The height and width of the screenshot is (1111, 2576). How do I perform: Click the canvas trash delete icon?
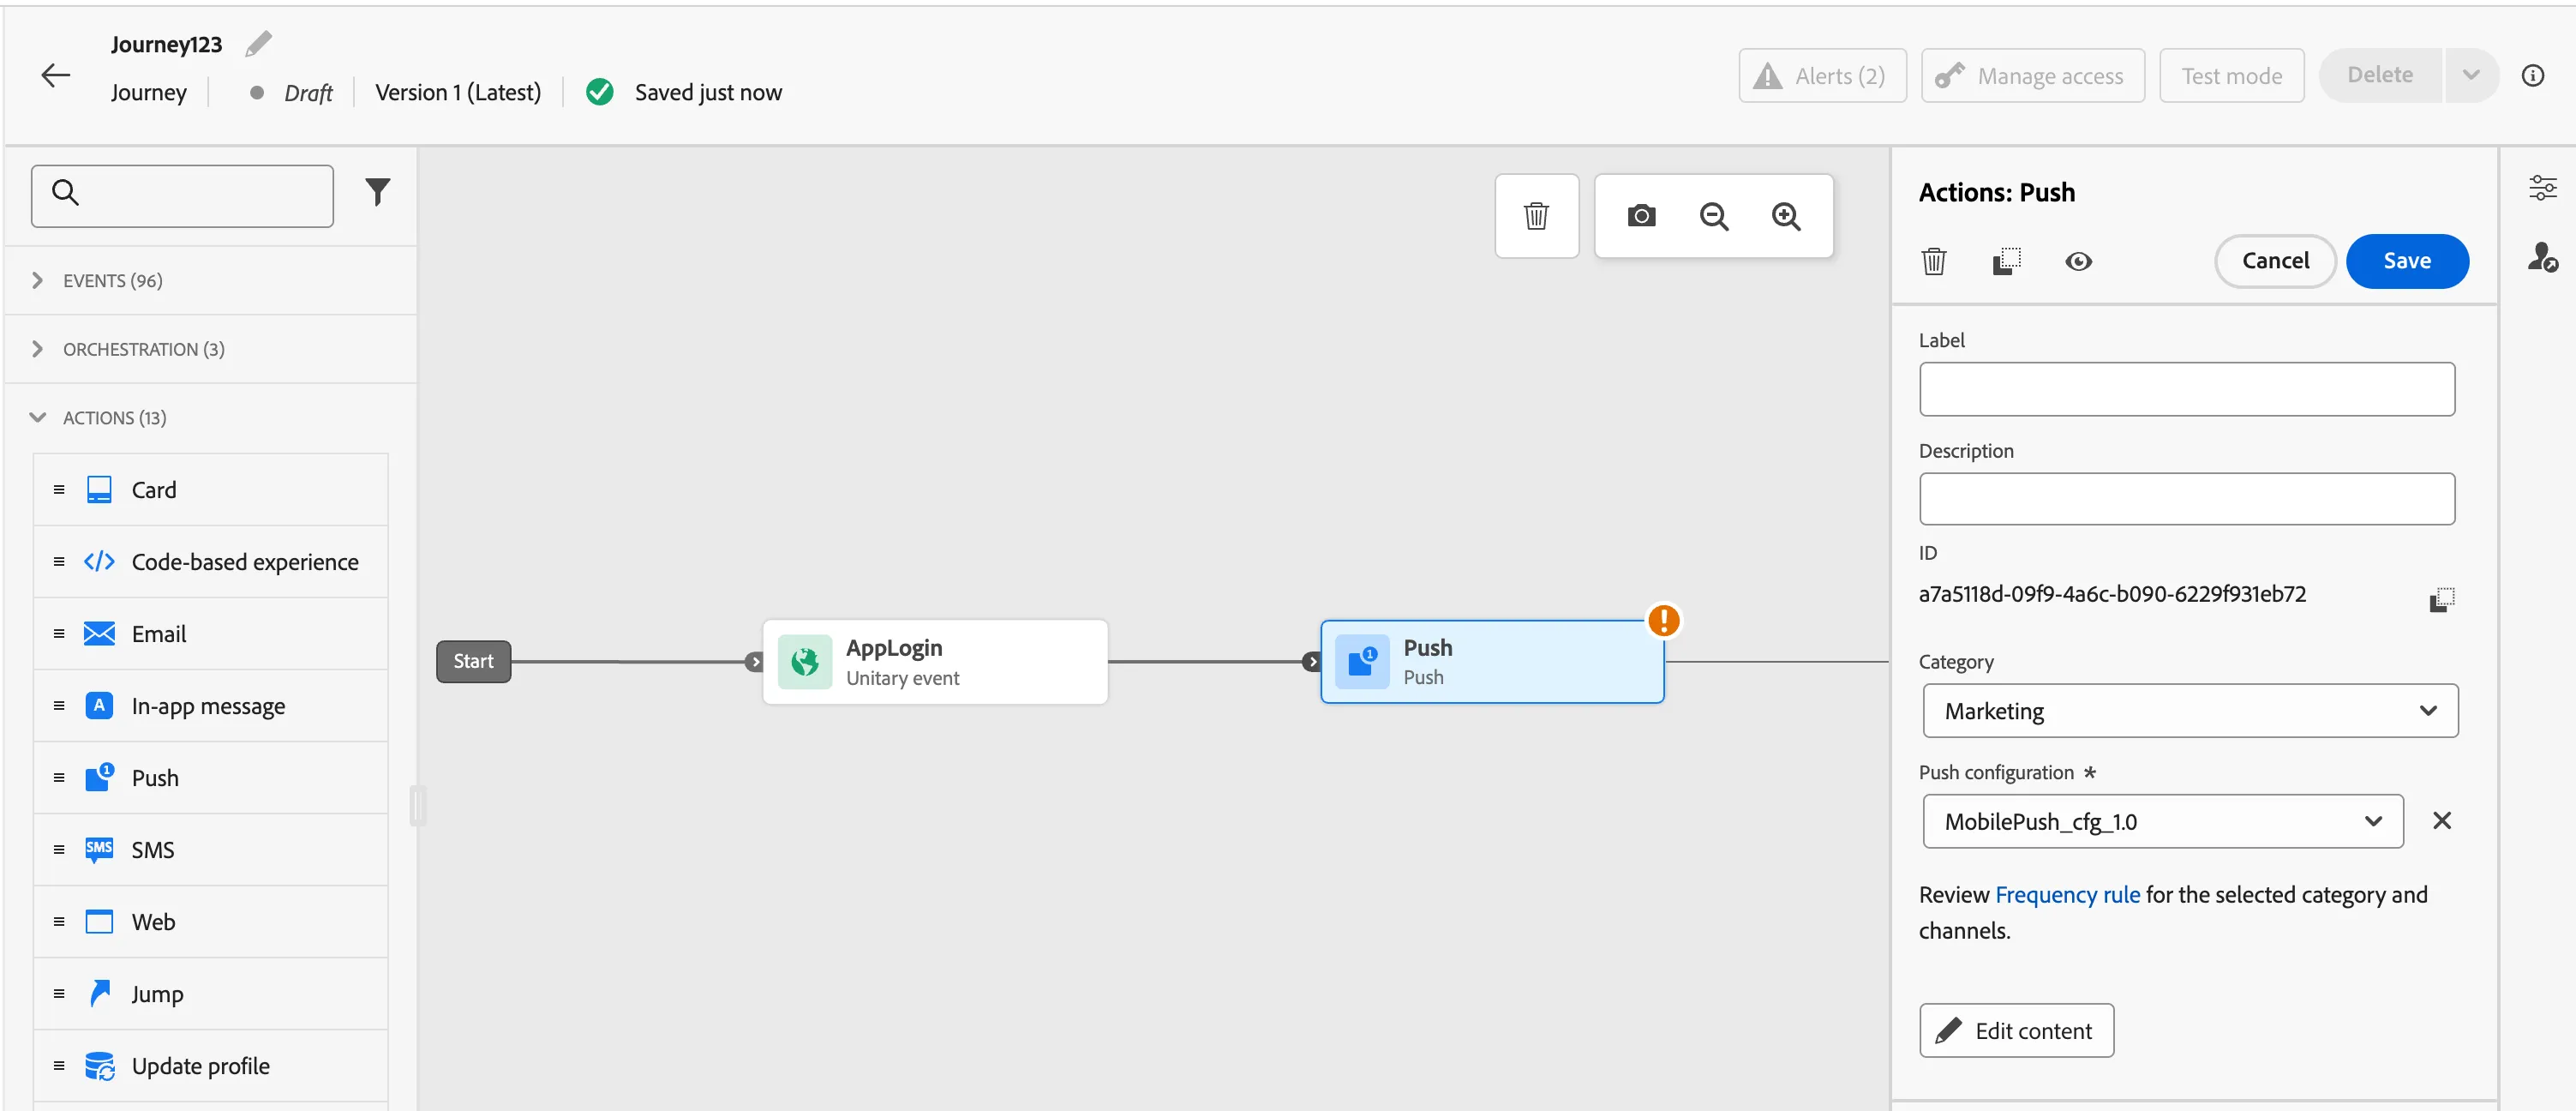[1536, 216]
